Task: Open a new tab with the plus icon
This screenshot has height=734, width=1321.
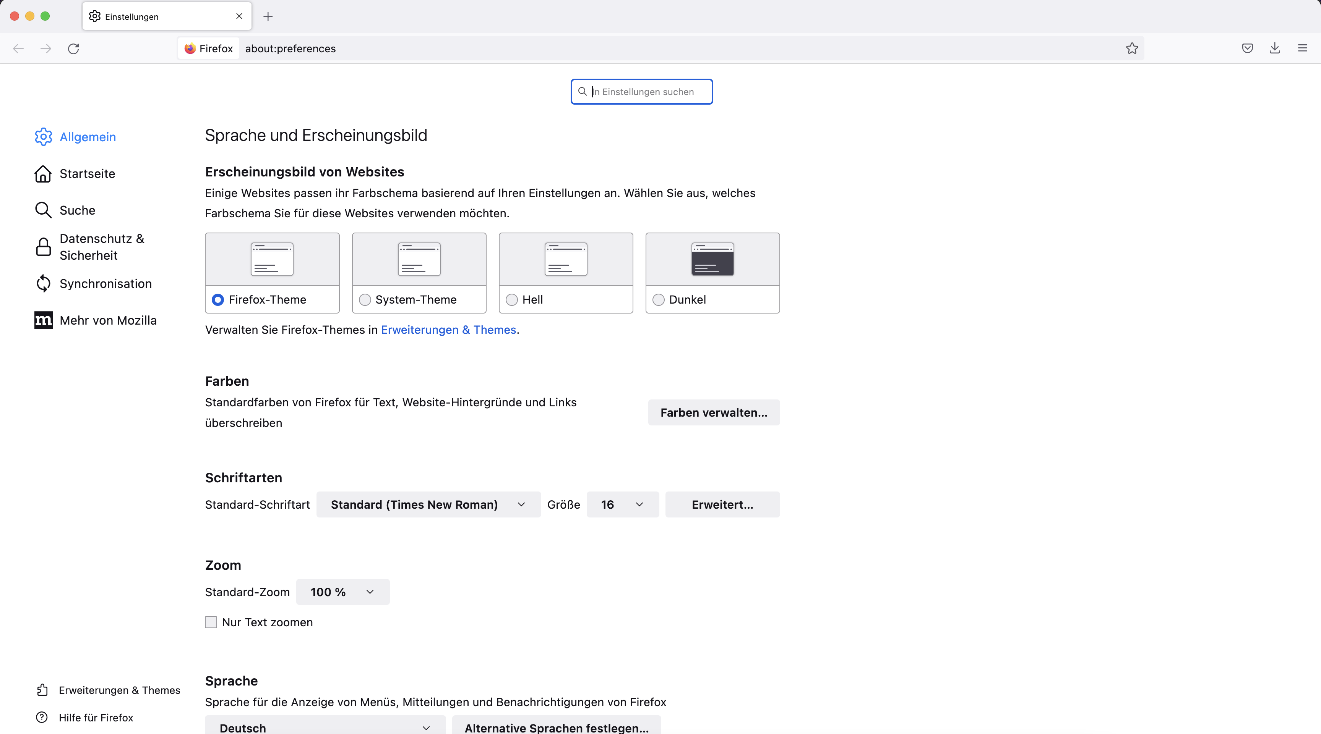Action: (268, 16)
